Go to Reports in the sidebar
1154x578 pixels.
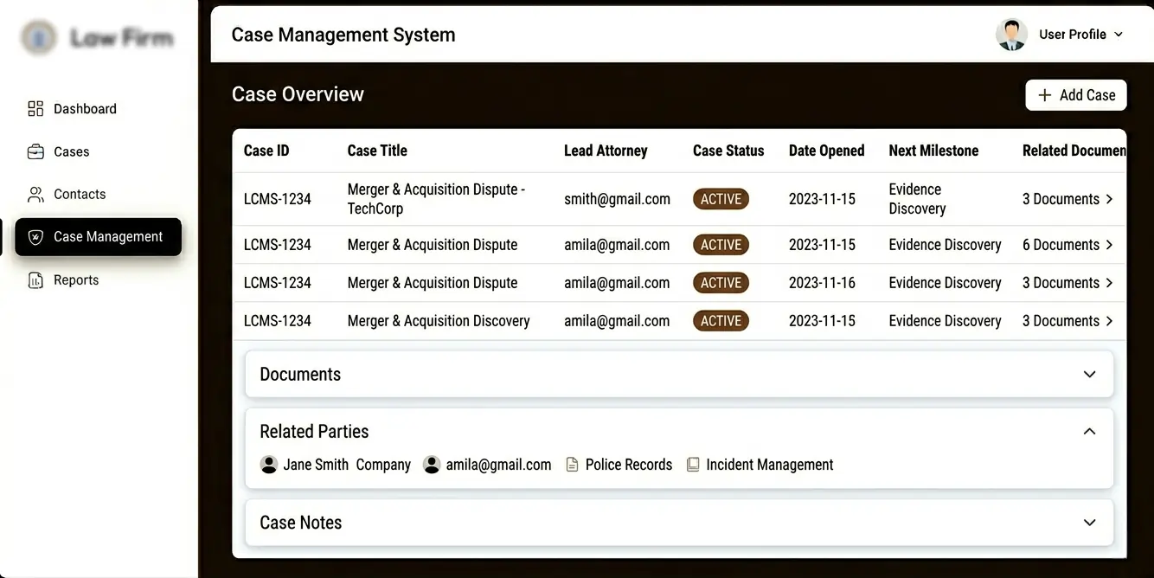click(x=76, y=280)
